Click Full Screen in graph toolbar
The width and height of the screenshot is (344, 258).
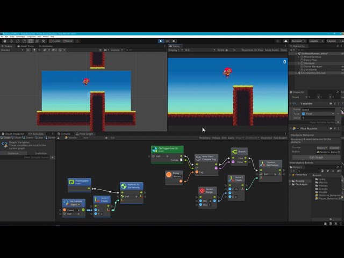[x=280, y=138]
